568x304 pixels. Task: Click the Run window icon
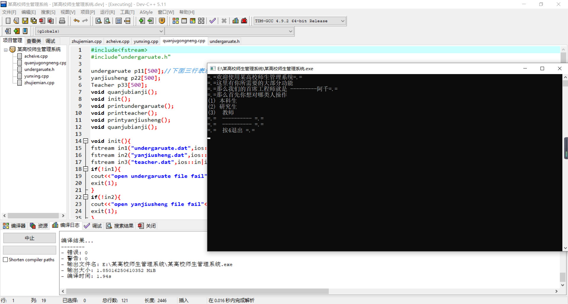pyautogui.click(x=184, y=21)
